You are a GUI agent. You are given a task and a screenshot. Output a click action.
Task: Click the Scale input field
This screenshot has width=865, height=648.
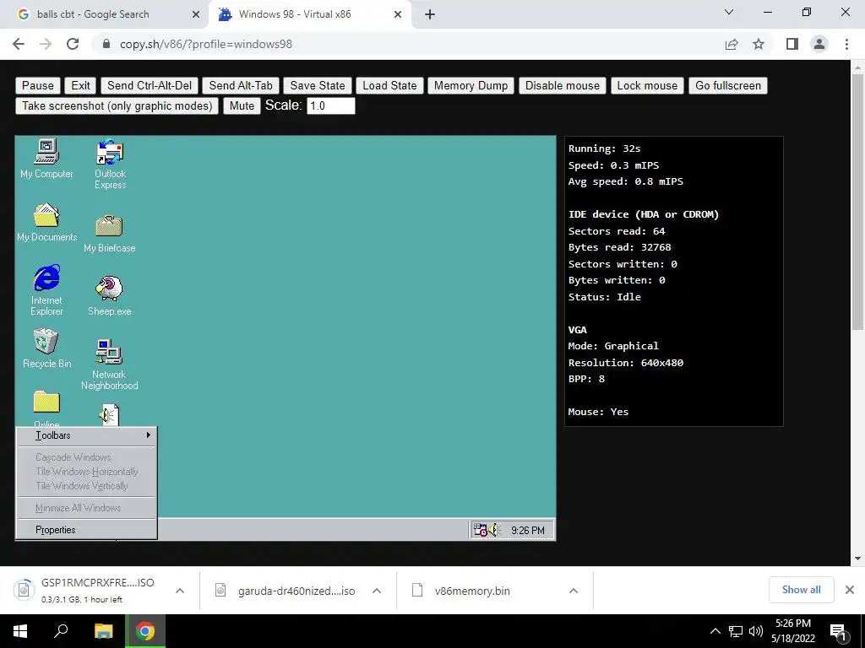click(330, 105)
